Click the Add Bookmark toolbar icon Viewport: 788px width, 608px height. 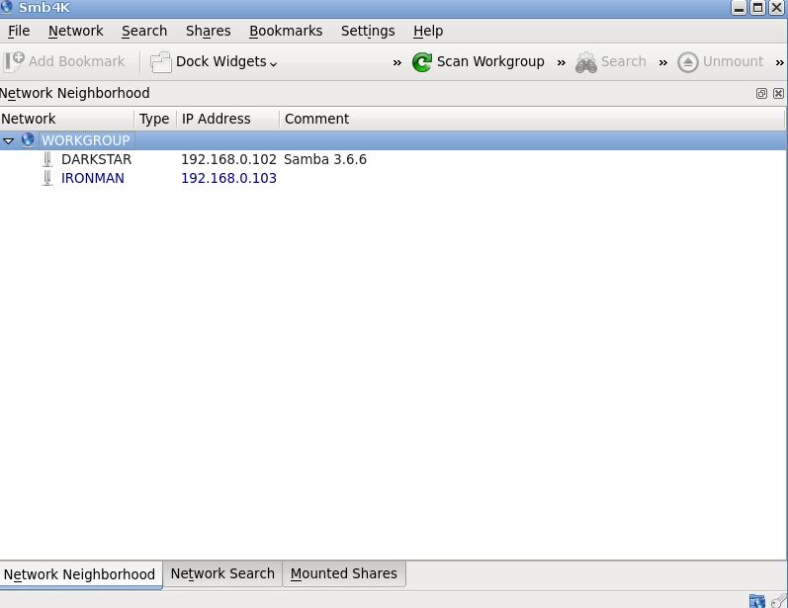[x=14, y=62]
